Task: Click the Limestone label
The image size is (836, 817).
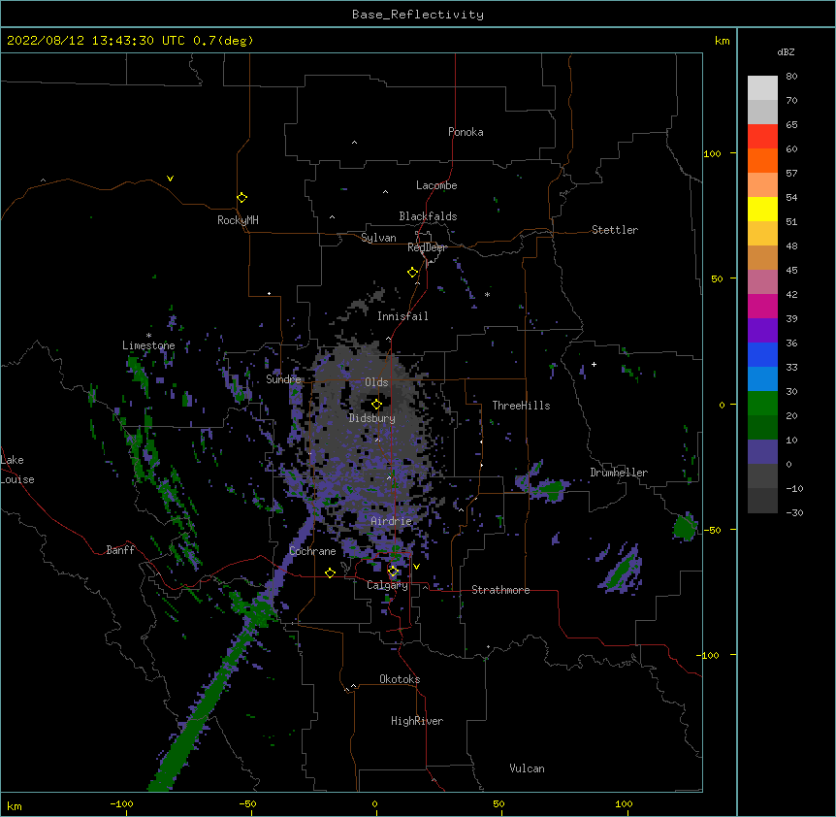Action: pos(148,345)
